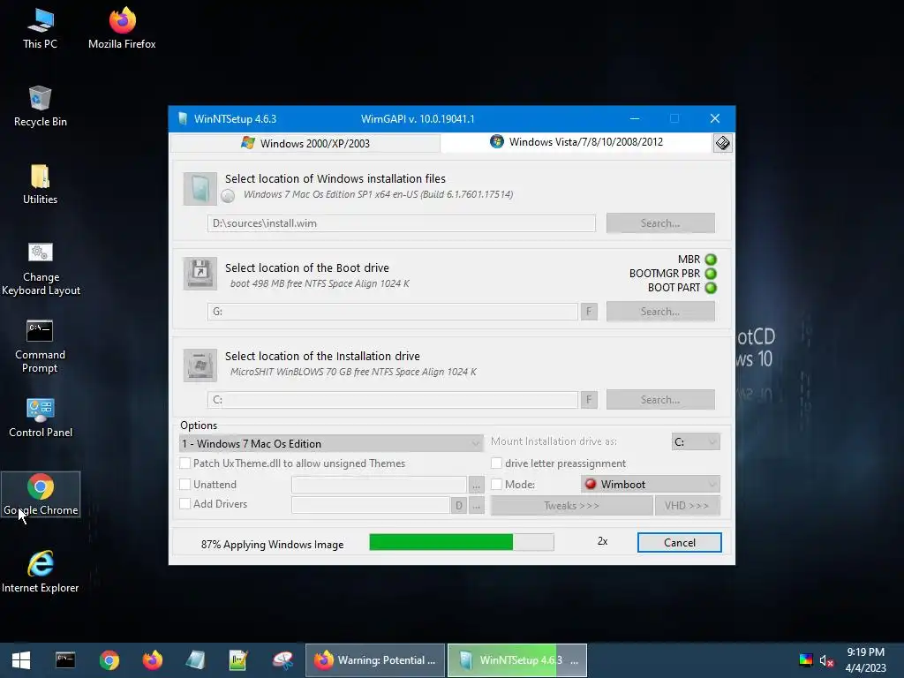
Task: Click Search for Boot drive
Action: [660, 312]
